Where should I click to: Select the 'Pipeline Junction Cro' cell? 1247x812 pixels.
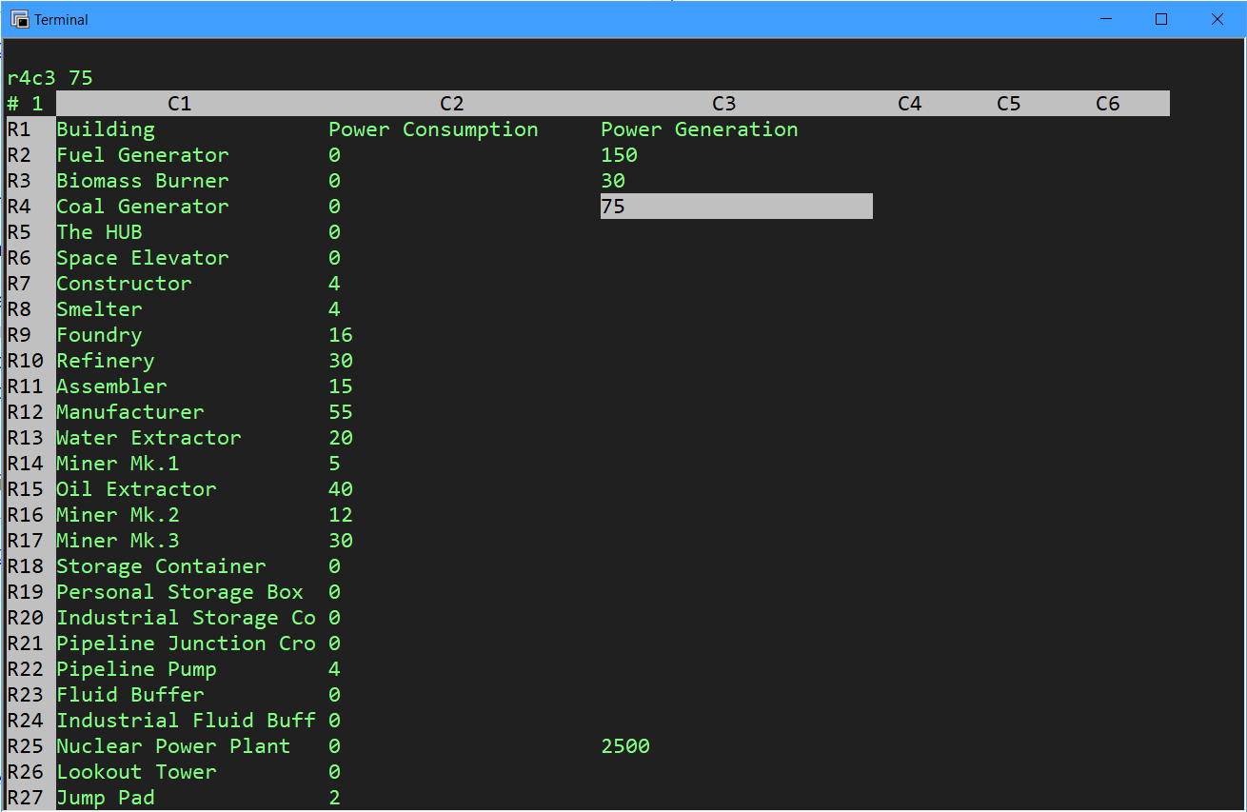tap(186, 644)
